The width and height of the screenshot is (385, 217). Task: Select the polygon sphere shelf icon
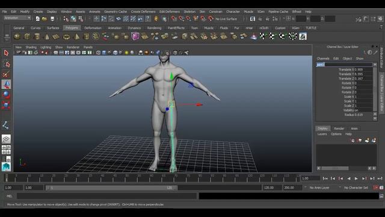[17, 36]
